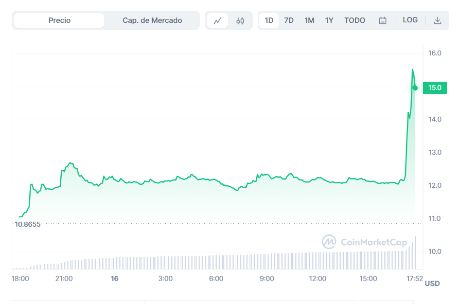Click the 15.0 current price label
Image resolution: width=459 pixels, height=304 pixels.
pos(435,88)
